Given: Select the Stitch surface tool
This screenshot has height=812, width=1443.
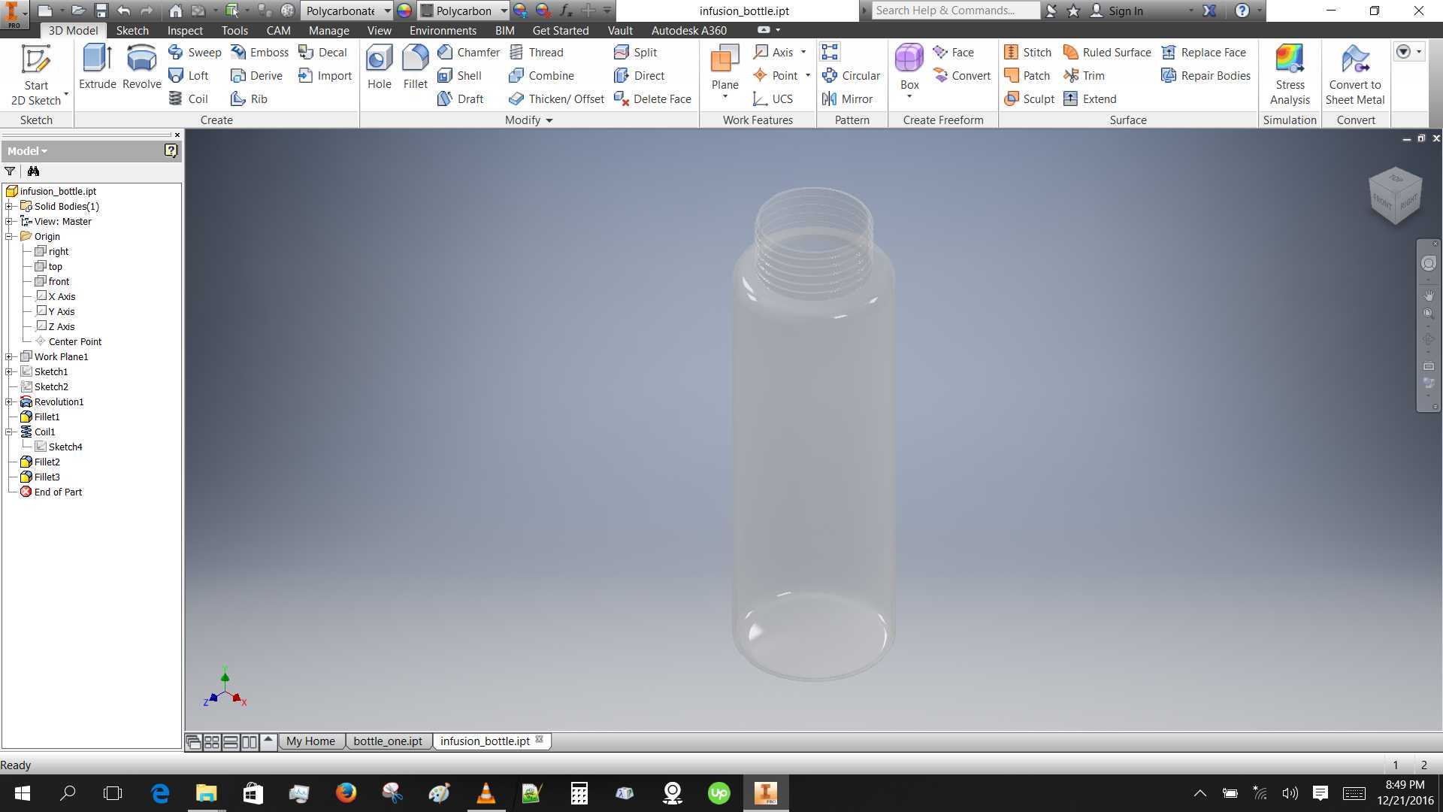Looking at the screenshot, I should pyautogui.click(x=1028, y=52).
